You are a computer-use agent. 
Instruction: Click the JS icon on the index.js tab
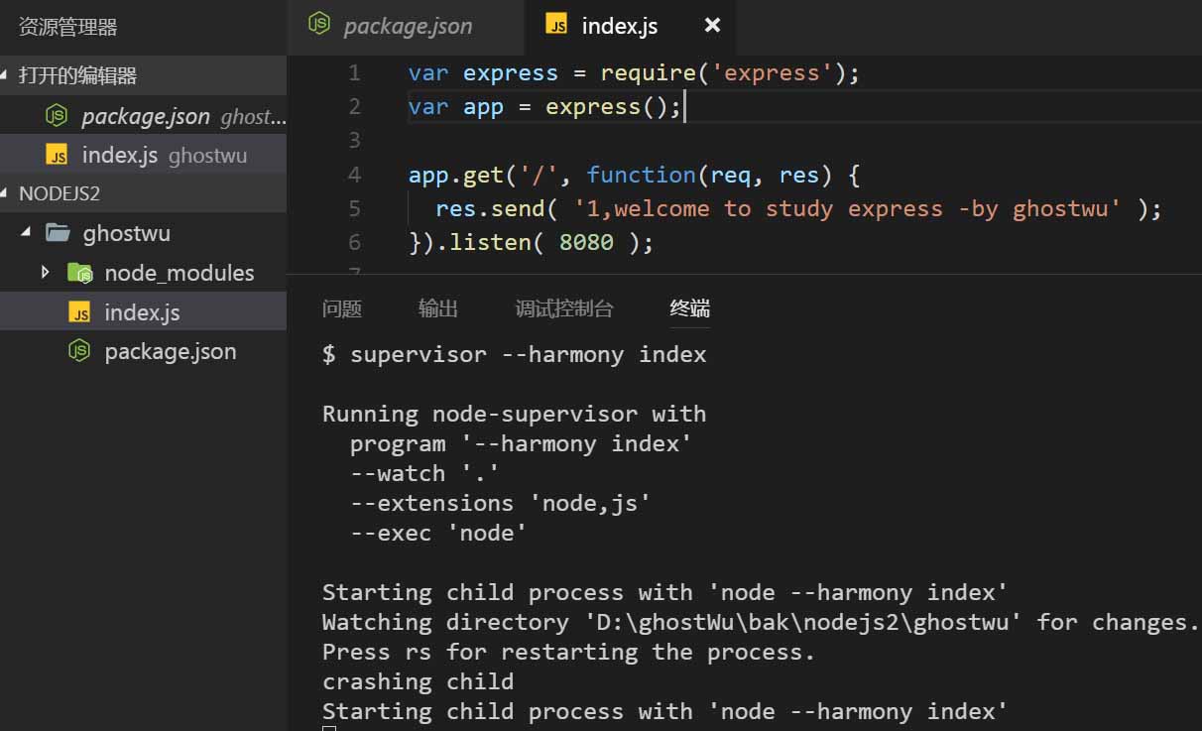tap(557, 26)
